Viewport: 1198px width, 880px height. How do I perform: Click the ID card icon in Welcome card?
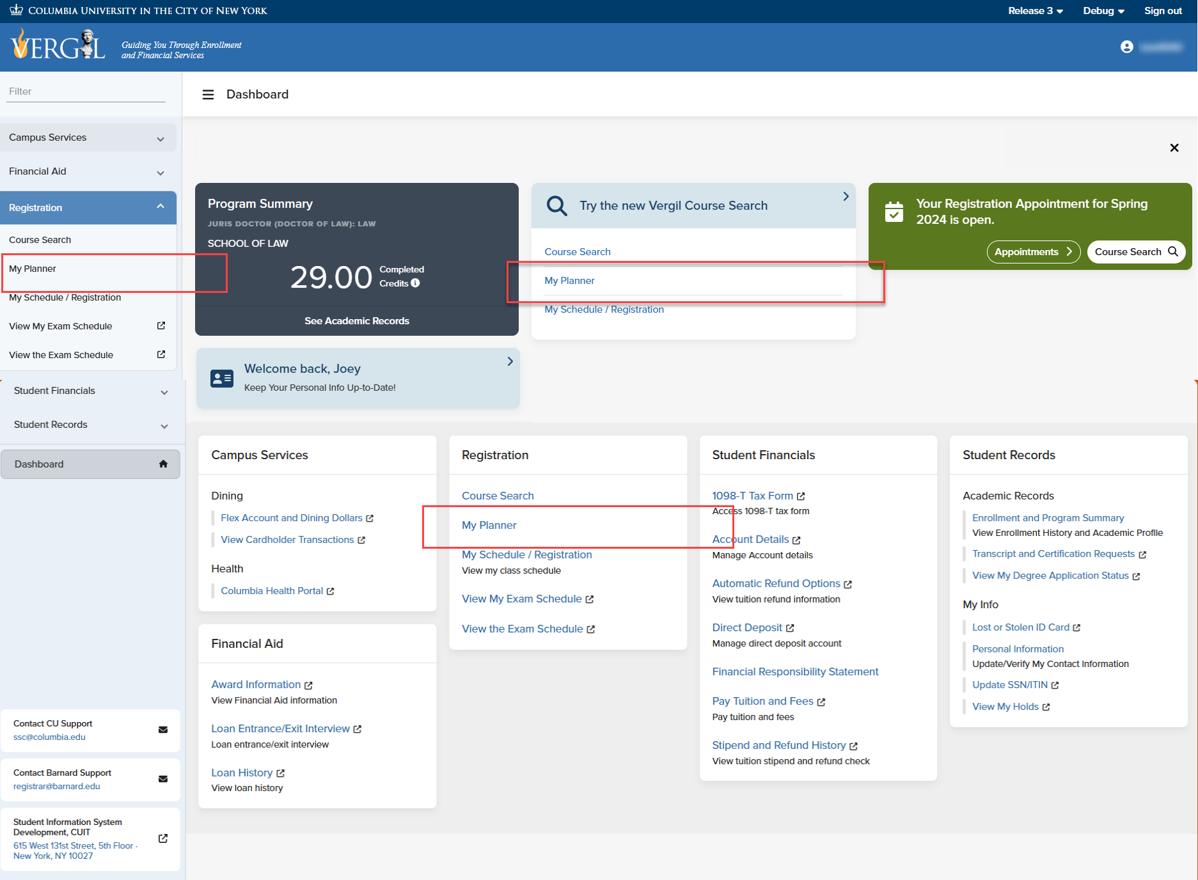[221, 379]
